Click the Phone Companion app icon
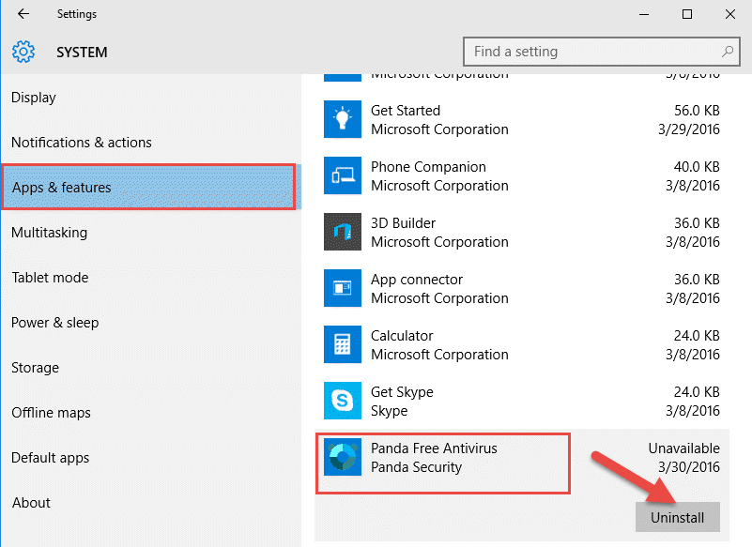Image resolution: width=752 pixels, height=547 pixels. (x=343, y=175)
